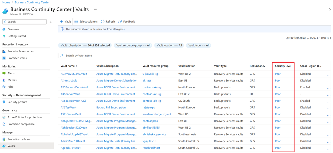Click the Jobs icon

pyautogui.click(x=4, y=87)
